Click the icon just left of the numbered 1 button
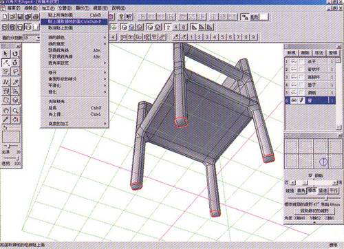Image resolution: width=344 pixels, height=249 pixels. [184, 37]
